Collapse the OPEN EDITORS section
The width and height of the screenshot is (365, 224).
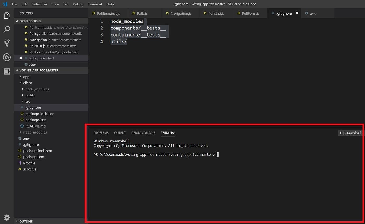[17, 21]
